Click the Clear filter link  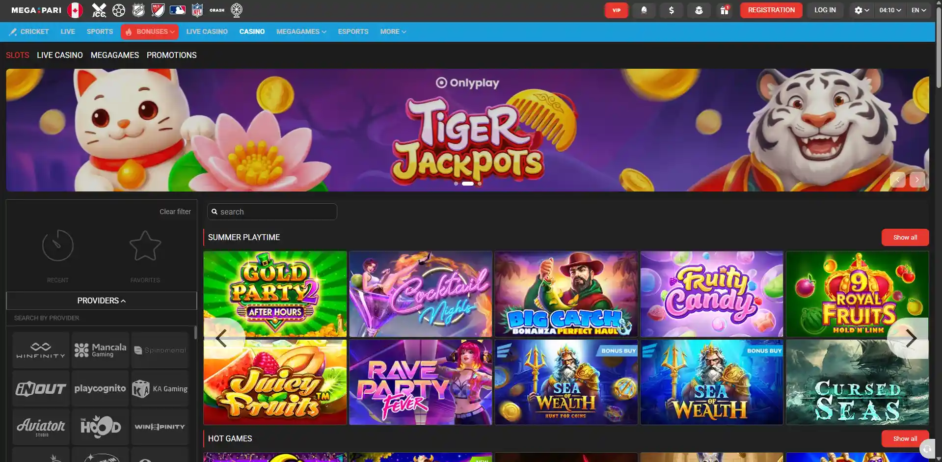pos(175,212)
